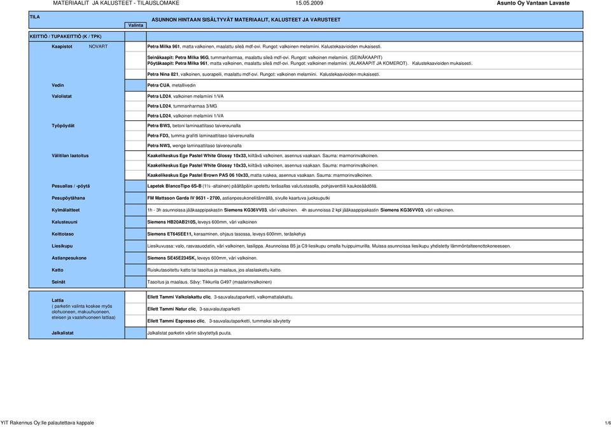Click the 'Kaapistot' row label

pos(62,46)
